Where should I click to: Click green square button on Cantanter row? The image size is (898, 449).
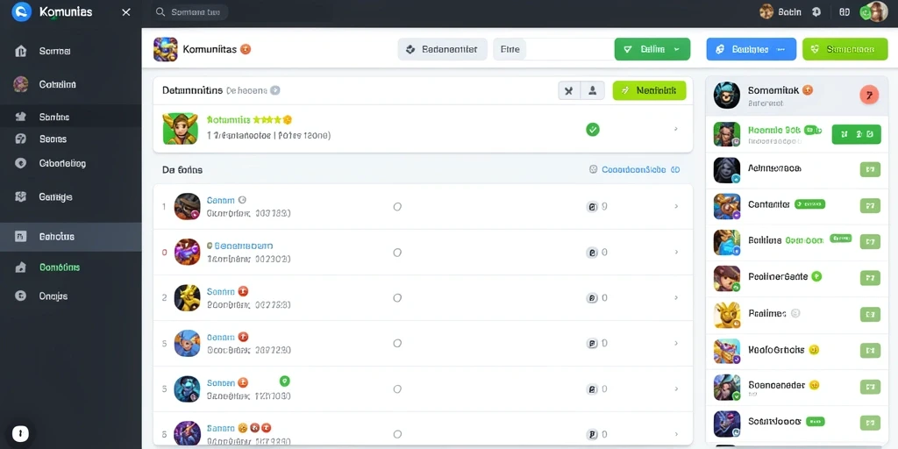pos(870,205)
